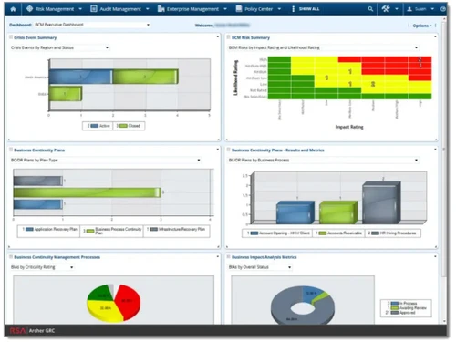
Task: Click the India green bar
Action: [66, 94]
